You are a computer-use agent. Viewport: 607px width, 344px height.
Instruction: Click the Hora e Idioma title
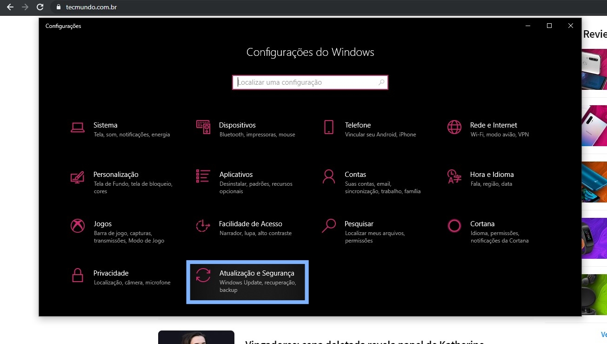coord(492,175)
